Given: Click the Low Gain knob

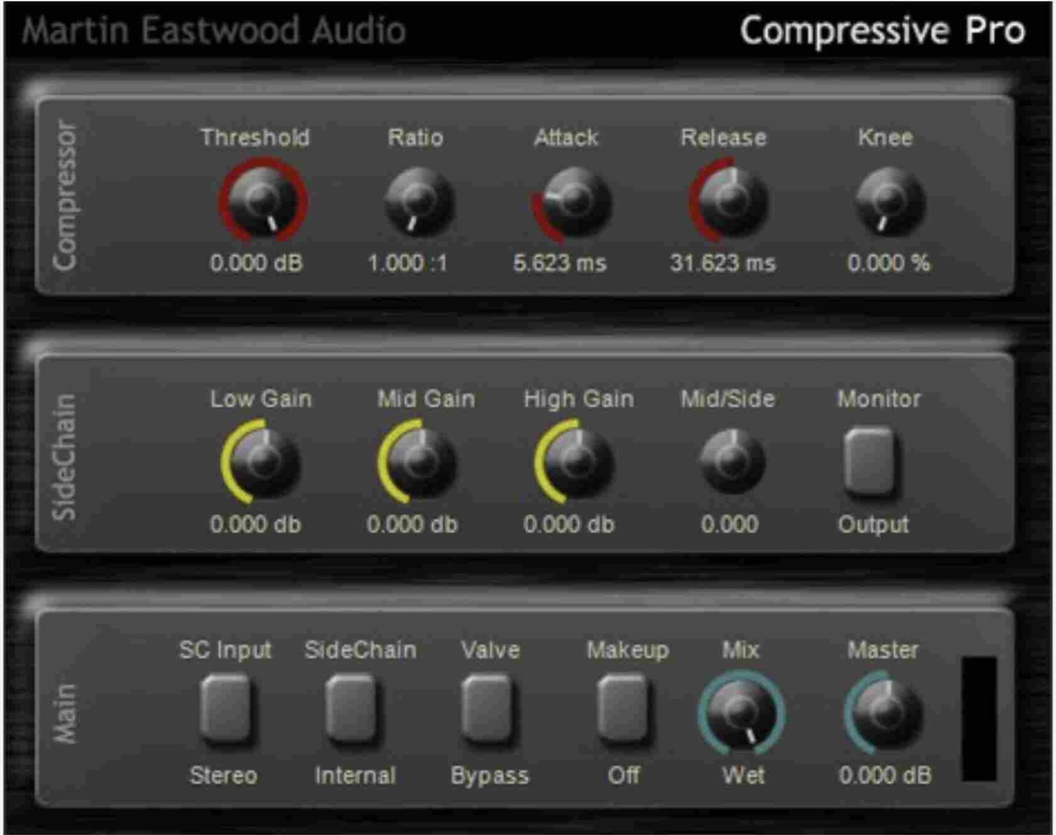Looking at the screenshot, I should [261, 462].
